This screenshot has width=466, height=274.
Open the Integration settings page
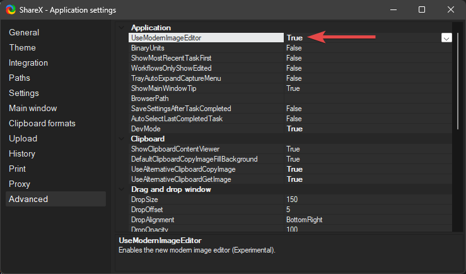[28, 63]
